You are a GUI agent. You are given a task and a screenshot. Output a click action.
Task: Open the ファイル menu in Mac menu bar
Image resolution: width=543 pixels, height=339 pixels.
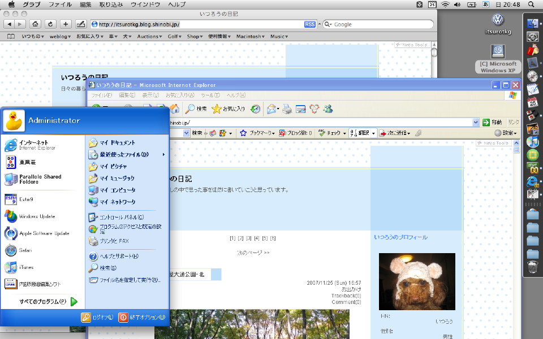pos(60,5)
